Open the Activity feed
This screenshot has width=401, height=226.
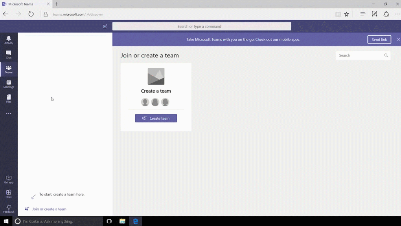point(9,40)
